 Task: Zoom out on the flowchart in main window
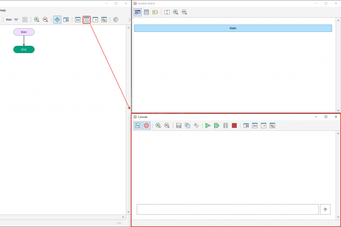pyautogui.click(x=45, y=20)
